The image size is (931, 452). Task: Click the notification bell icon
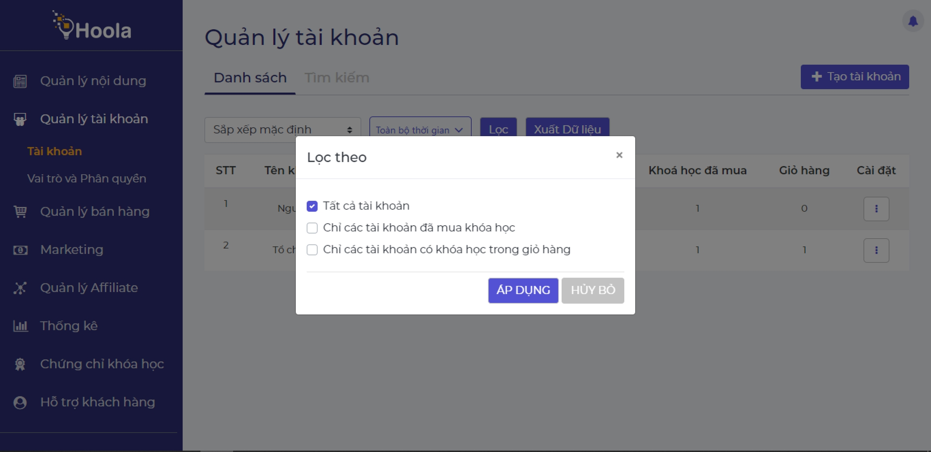tap(913, 21)
